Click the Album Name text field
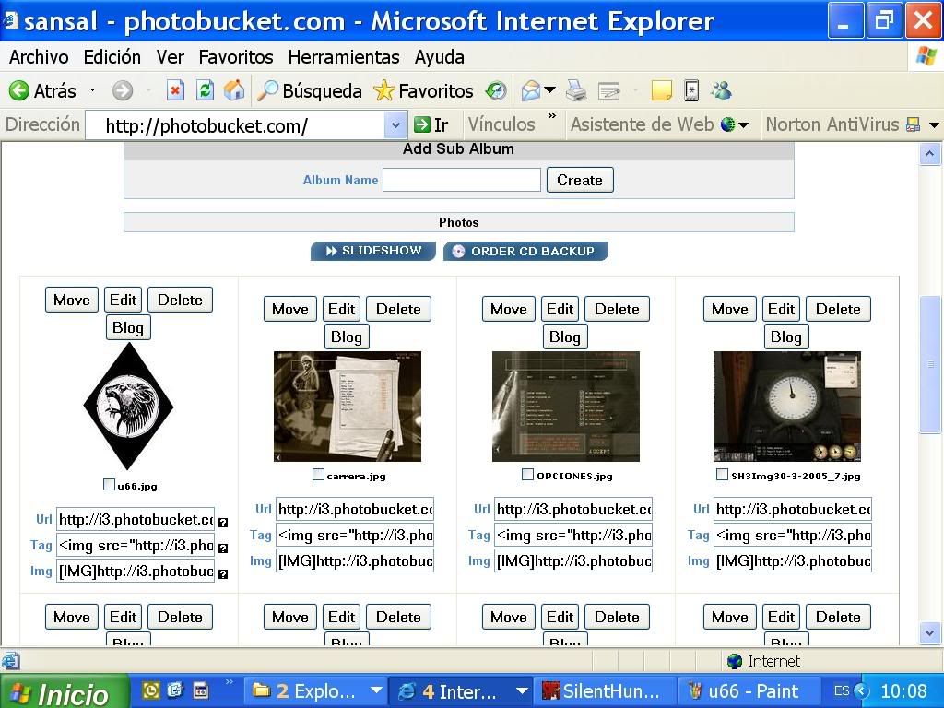Viewport: 944px width, 708px height. point(461,180)
